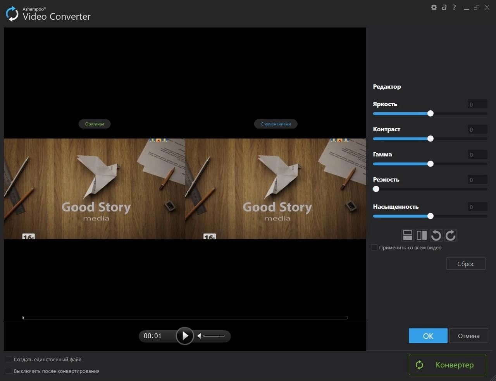Screen dimensions: 496x381
Task: Minimize the Video Converter window
Action: [466, 8]
